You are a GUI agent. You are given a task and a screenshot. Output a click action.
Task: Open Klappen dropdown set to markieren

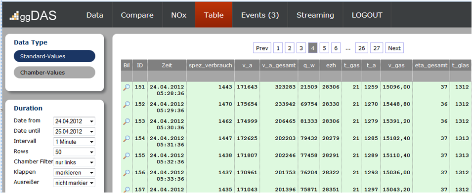click(x=74, y=173)
